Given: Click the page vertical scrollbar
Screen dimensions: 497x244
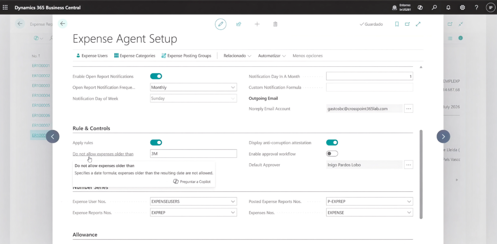Looking at the screenshot, I should pos(421,174).
